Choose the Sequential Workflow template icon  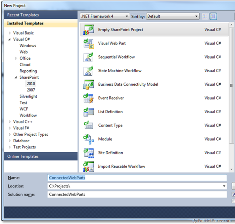[89, 57]
